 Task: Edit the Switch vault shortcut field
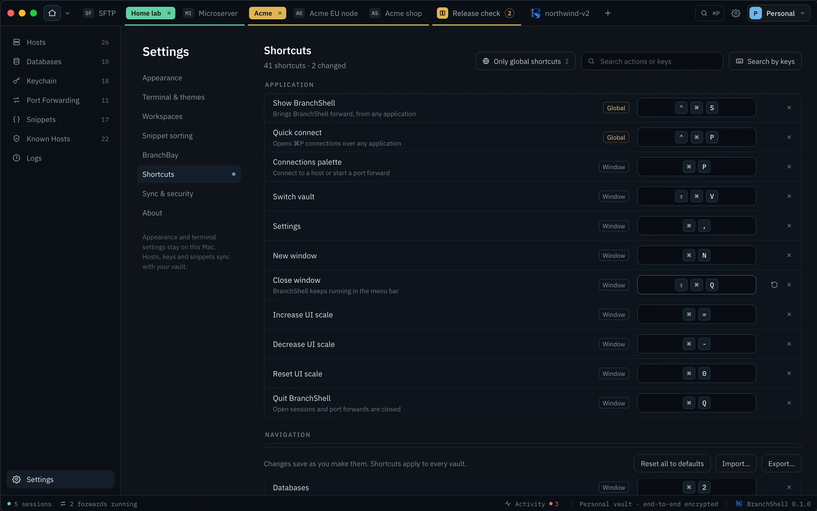pos(697,196)
